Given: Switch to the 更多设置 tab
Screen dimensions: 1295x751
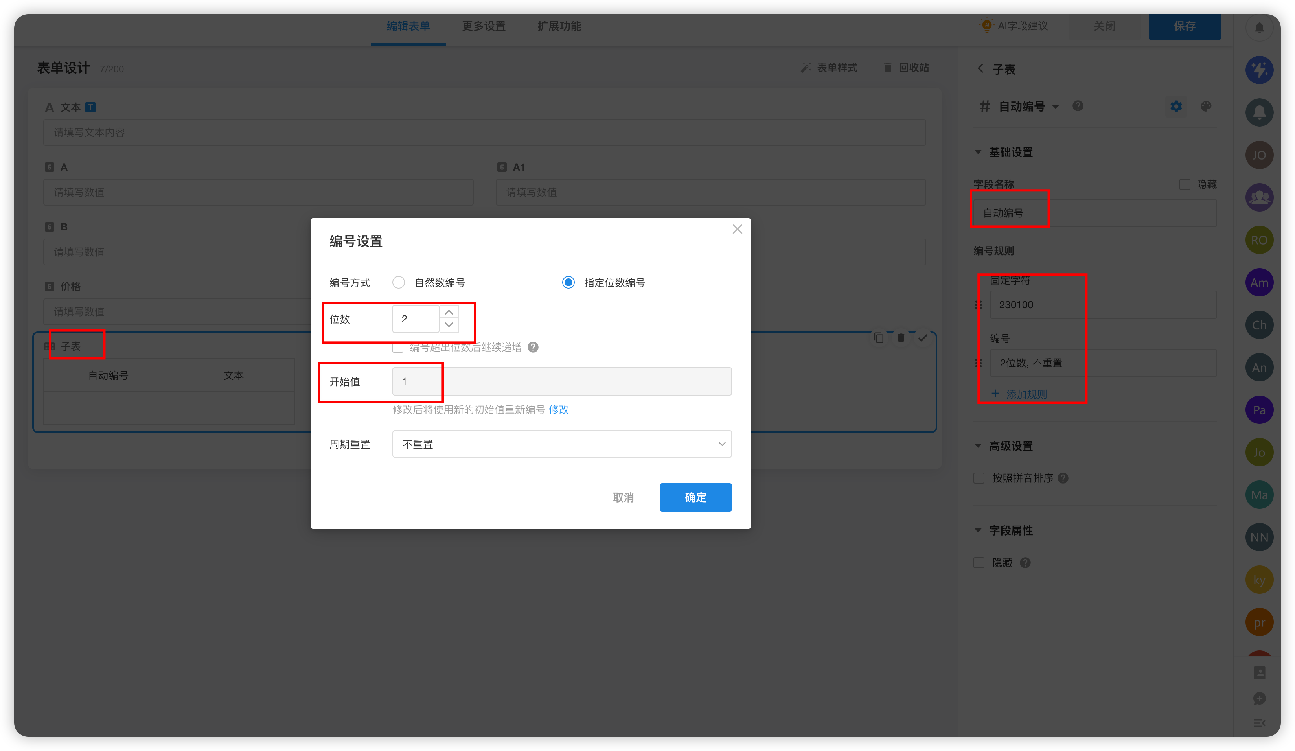Looking at the screenshot, I should (484, 26).
